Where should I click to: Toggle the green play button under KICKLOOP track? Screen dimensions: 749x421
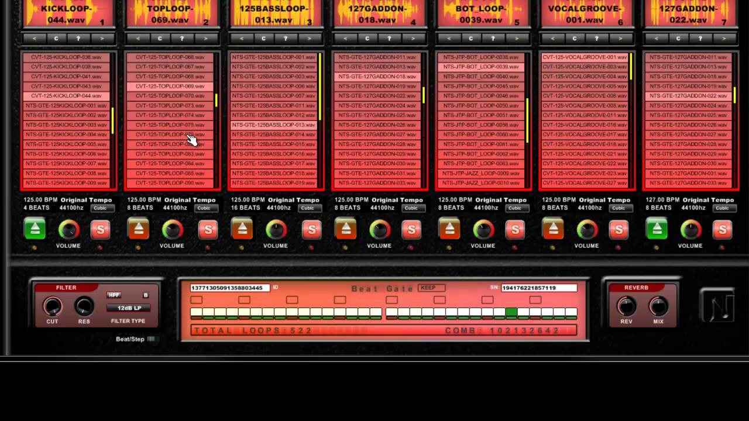click(35, 229)
